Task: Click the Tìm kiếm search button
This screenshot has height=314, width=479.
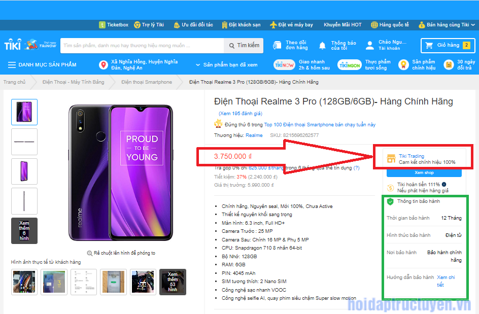Action: click(x=244, y=46)
